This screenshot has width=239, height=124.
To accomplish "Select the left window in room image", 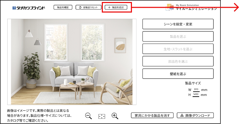I will [56, 43].
